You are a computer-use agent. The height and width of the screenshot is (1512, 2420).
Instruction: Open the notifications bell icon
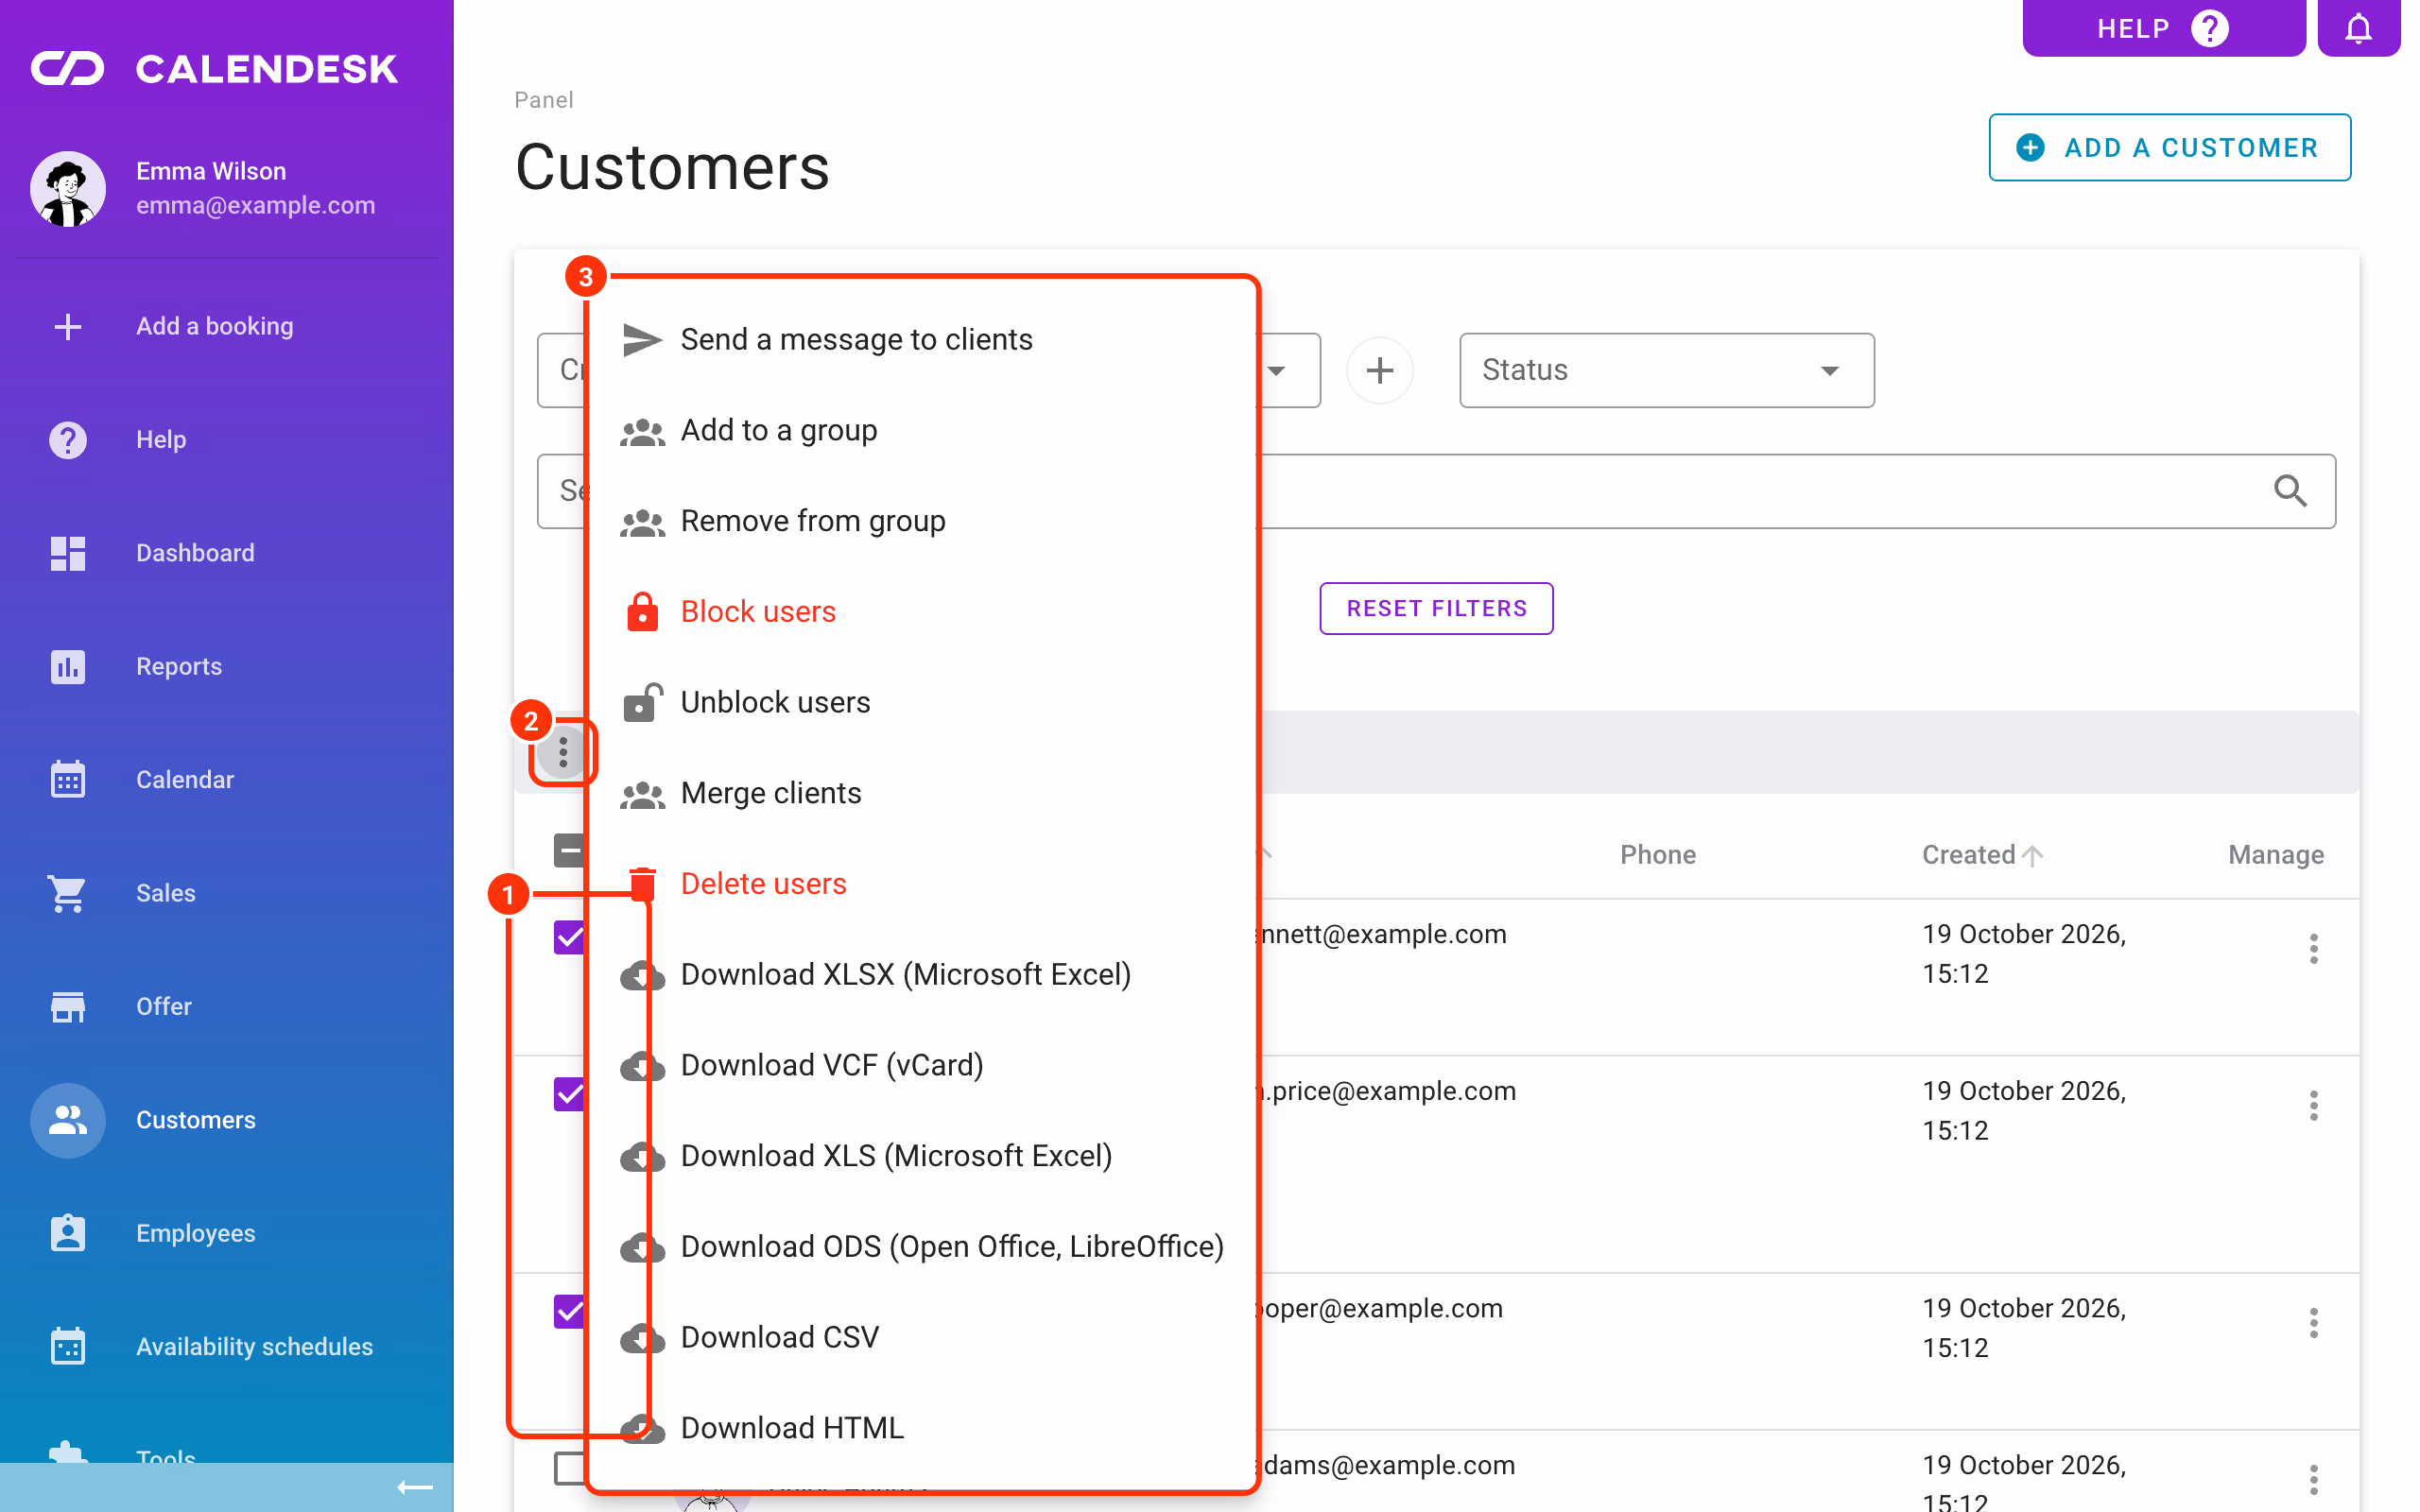(x=2357, y=28)
